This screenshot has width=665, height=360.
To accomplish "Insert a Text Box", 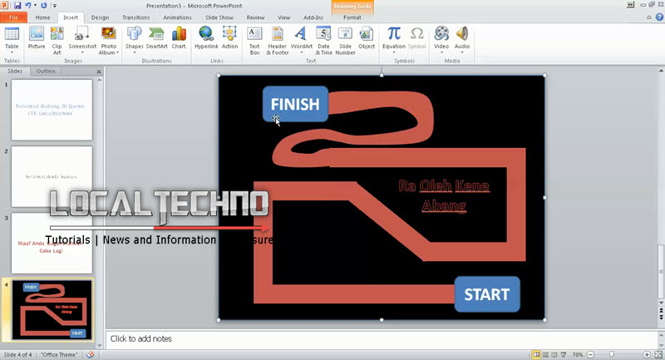I will 254,40.
